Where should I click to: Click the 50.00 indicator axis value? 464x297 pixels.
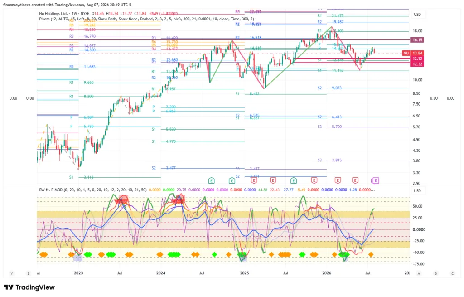(417, 206)
